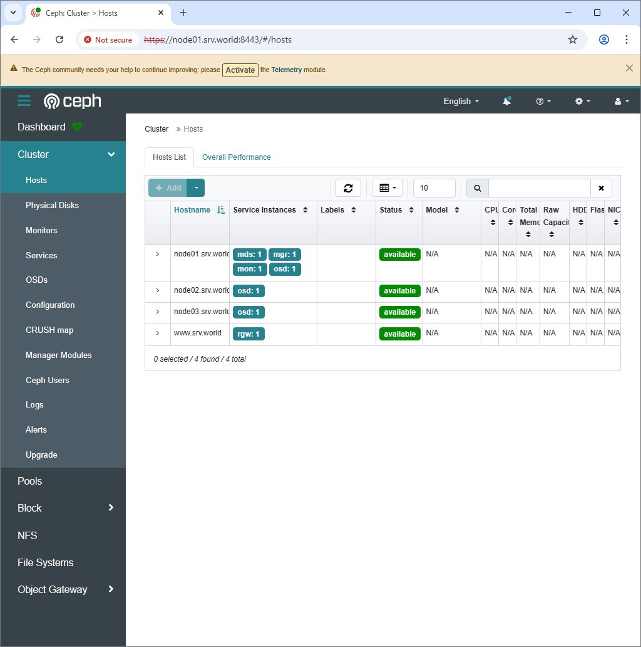Expand the Object Gateway sidebar section
This screenshot has width=641, height=647.
click(111, 589)
